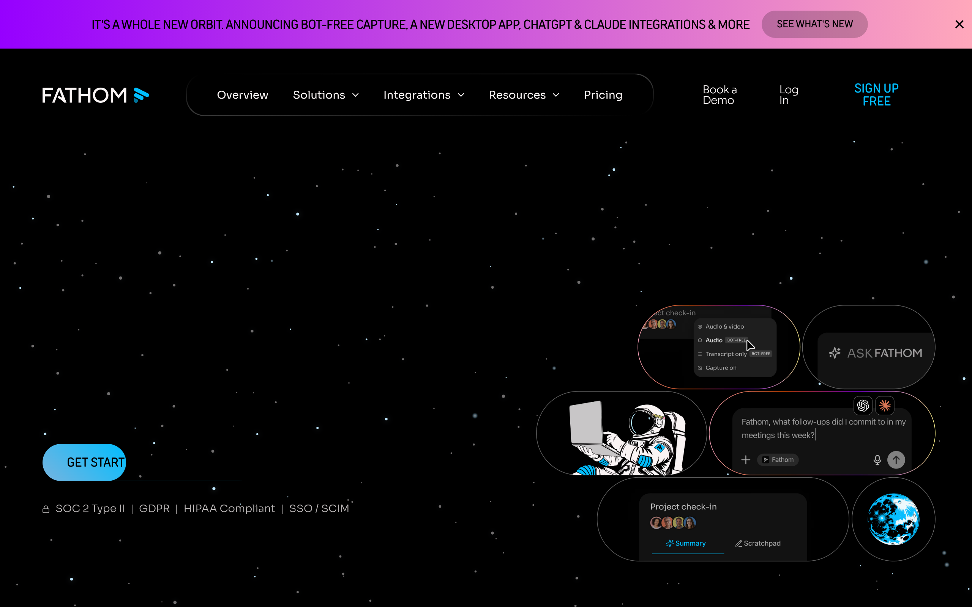This screenshot has height=607, width=972.
Task: Click the prompt field asking about follow-ups
Action: [824, 428]
